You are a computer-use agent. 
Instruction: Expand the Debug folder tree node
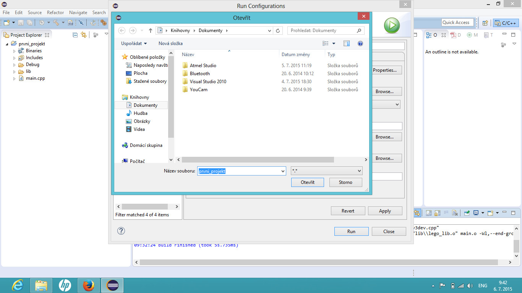[x=15, y=65]
